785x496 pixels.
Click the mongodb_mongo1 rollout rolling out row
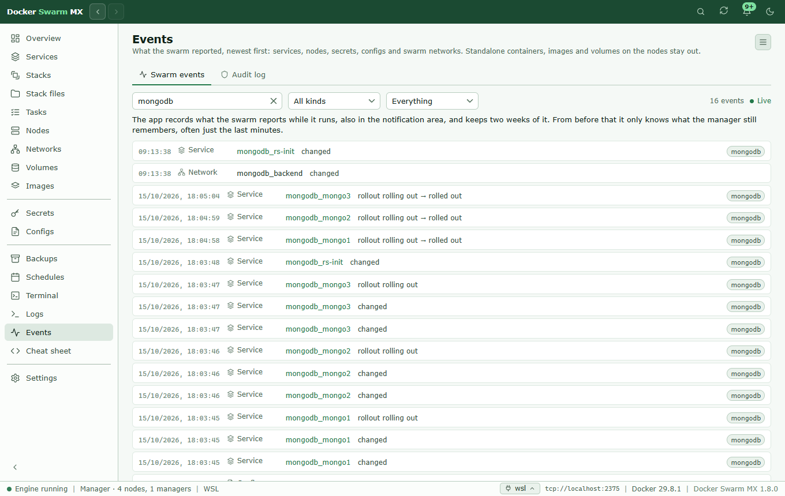click(x=451, y=418)
